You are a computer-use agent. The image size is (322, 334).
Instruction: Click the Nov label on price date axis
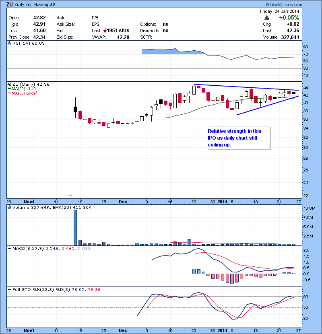28,202
